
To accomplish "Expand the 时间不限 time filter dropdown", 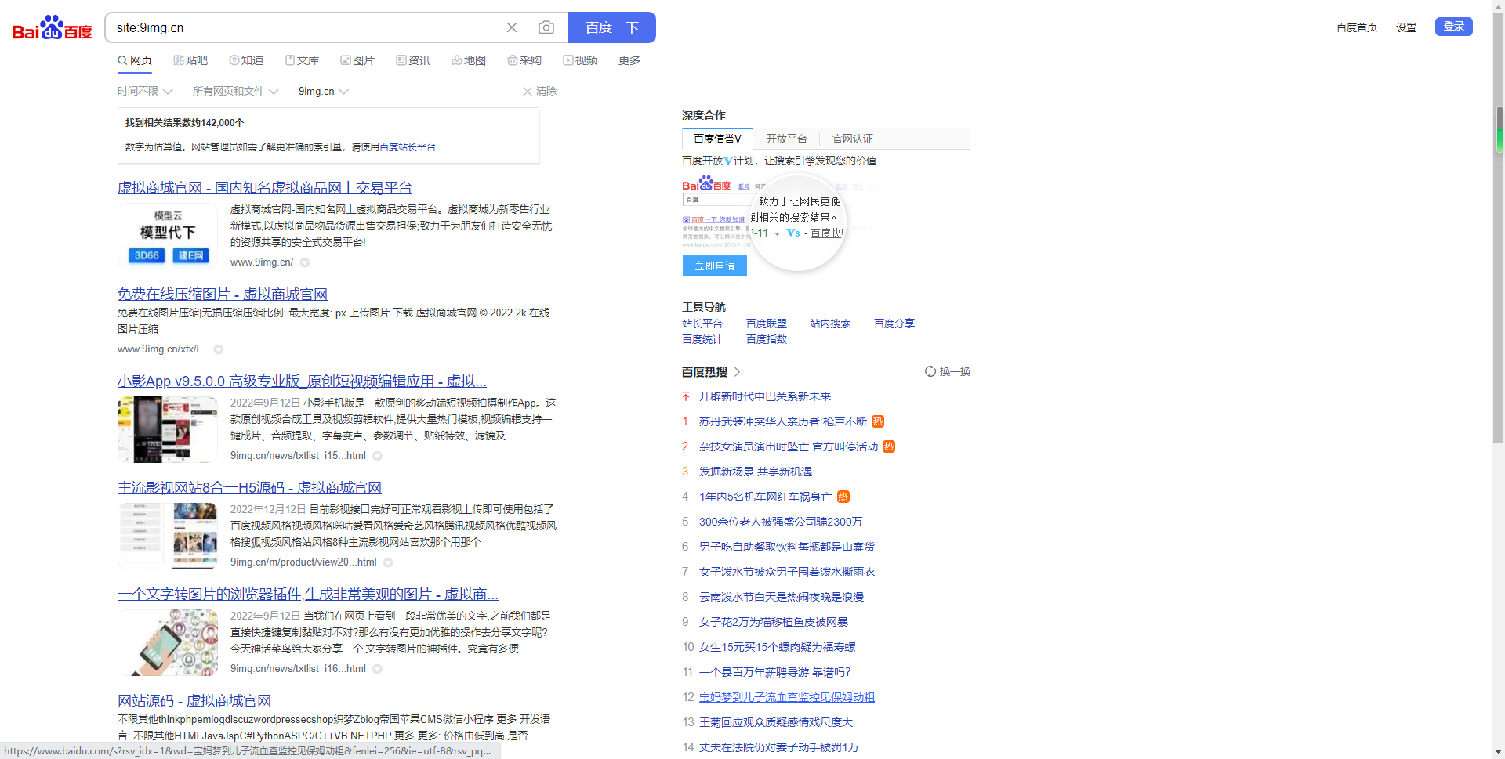I will click(145, 91).
